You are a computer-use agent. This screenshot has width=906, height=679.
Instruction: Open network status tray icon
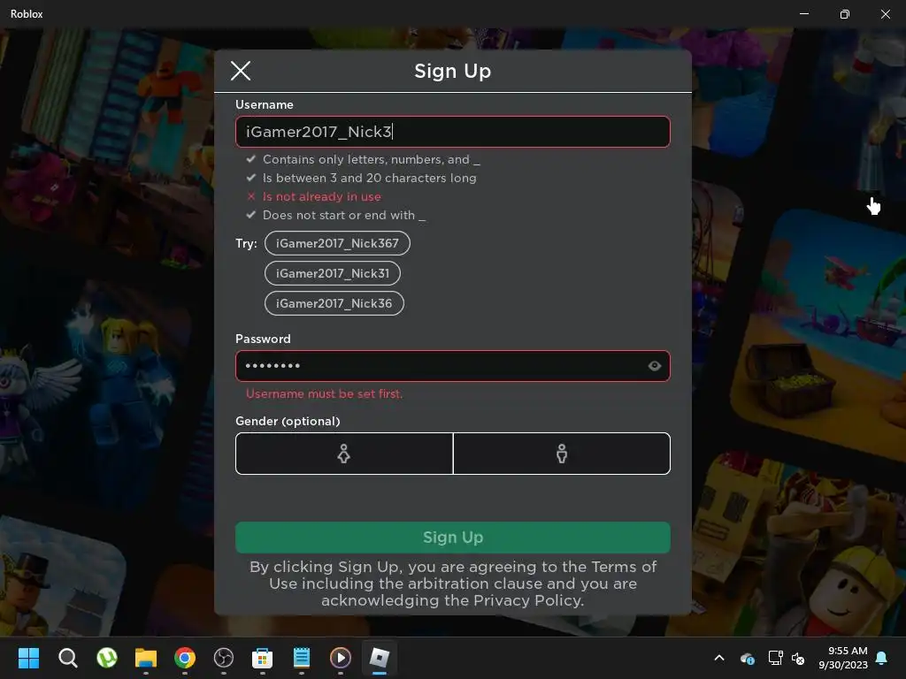pos(775,658)
